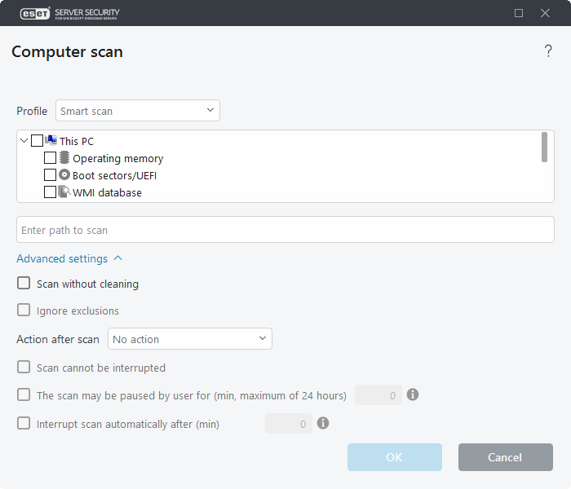The width and height of the screenshot is (571, 489).
Task: Select the WMI database checkbox
Action: [x=51, y=193]
